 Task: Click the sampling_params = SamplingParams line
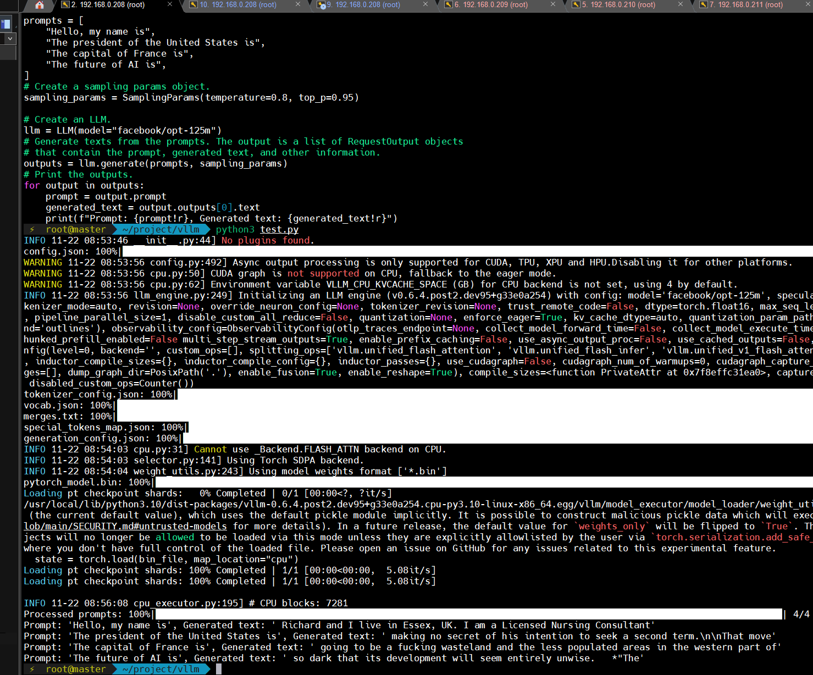click(x=191, y=97)
